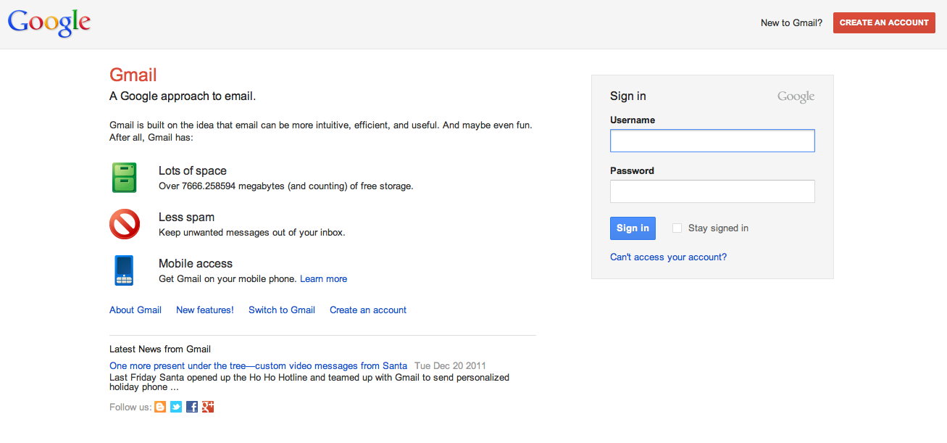Viewport: 947px width, 443px height.
Task: Open the Switch to Gmail link
Action: pyautogui.click(x=282, y=310)
